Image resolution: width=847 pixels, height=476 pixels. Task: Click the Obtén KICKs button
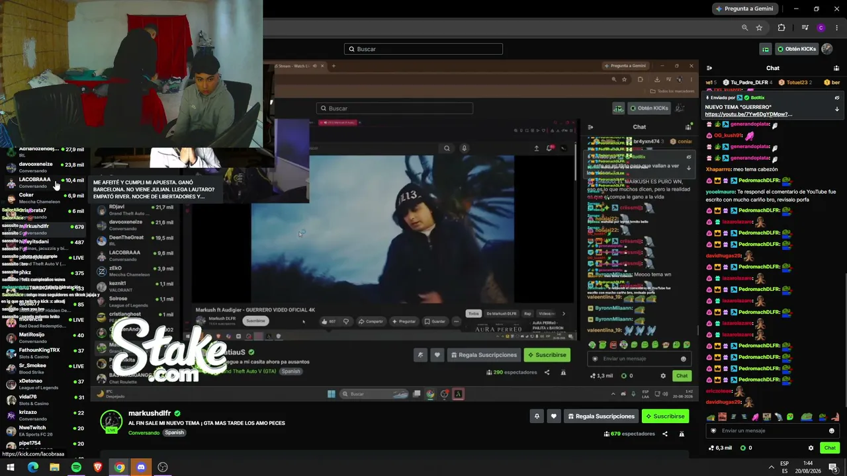(x=797, y=49)
